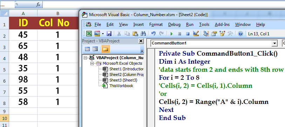Undo last action in VBA editor
Image resolution: width=285 pixels, height=127 pixels.
(154, 34)
